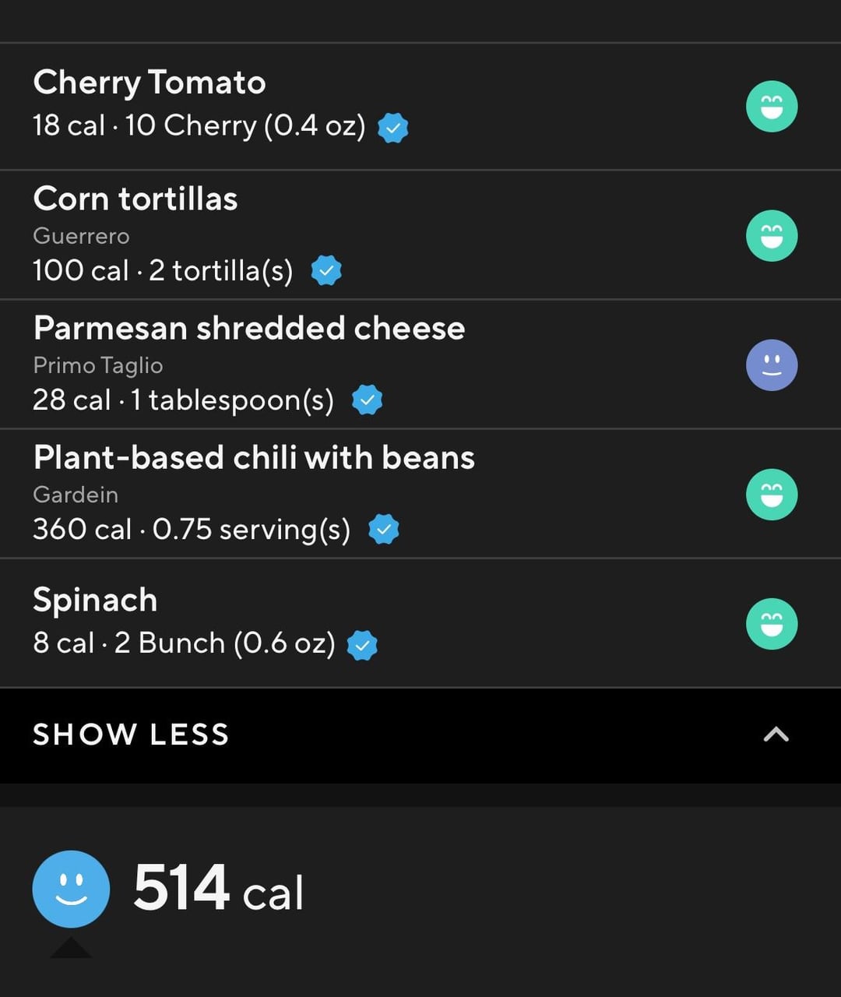Open the Cherry Tomato food entry
Screen dimensions: 841x997
[x=420, y=106]
